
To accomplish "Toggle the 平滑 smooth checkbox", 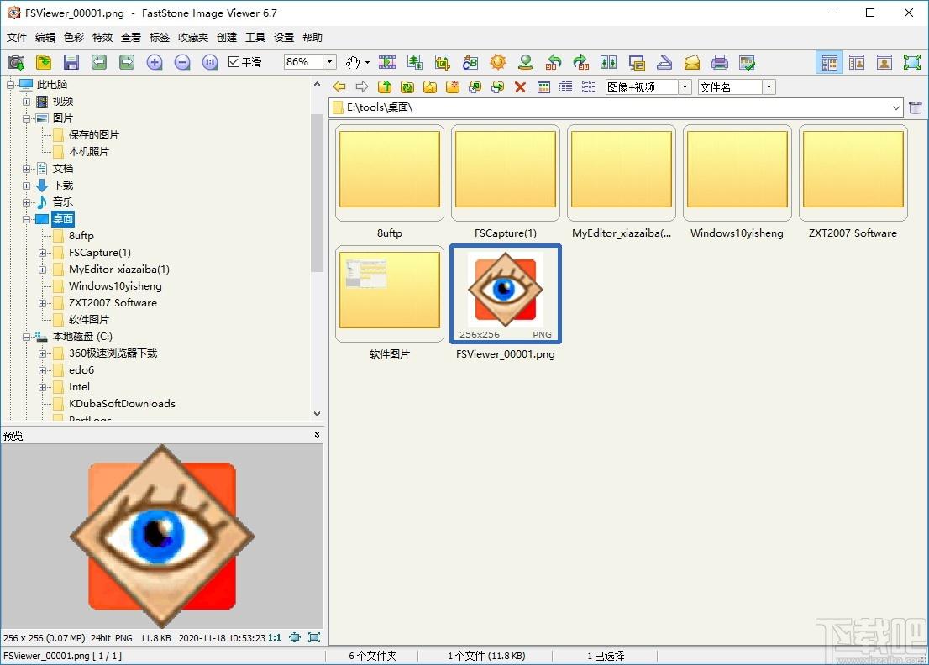I will [x=234, y=61].
